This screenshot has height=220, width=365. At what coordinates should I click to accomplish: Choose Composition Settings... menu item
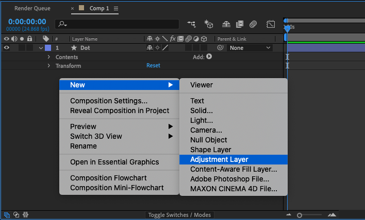point(120,101)
